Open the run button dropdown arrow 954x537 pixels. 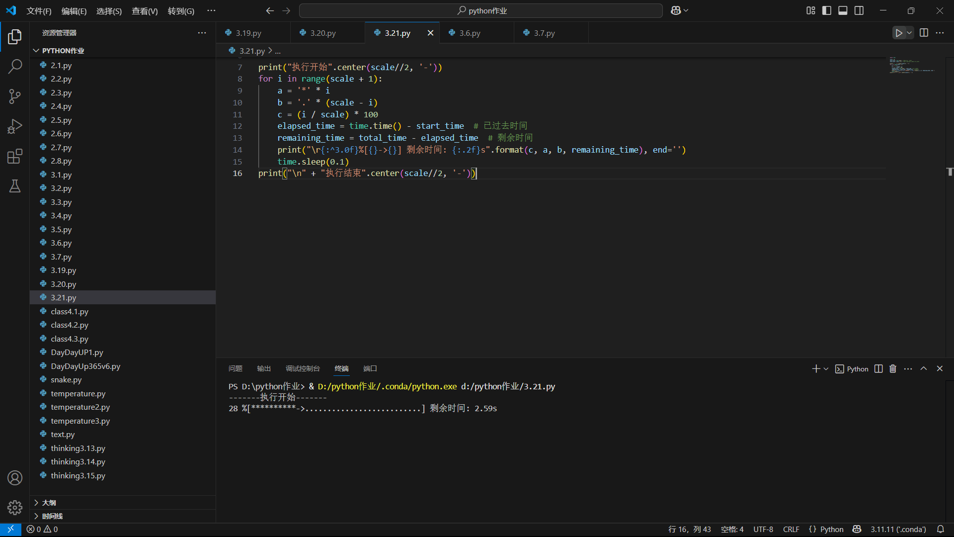909,33
